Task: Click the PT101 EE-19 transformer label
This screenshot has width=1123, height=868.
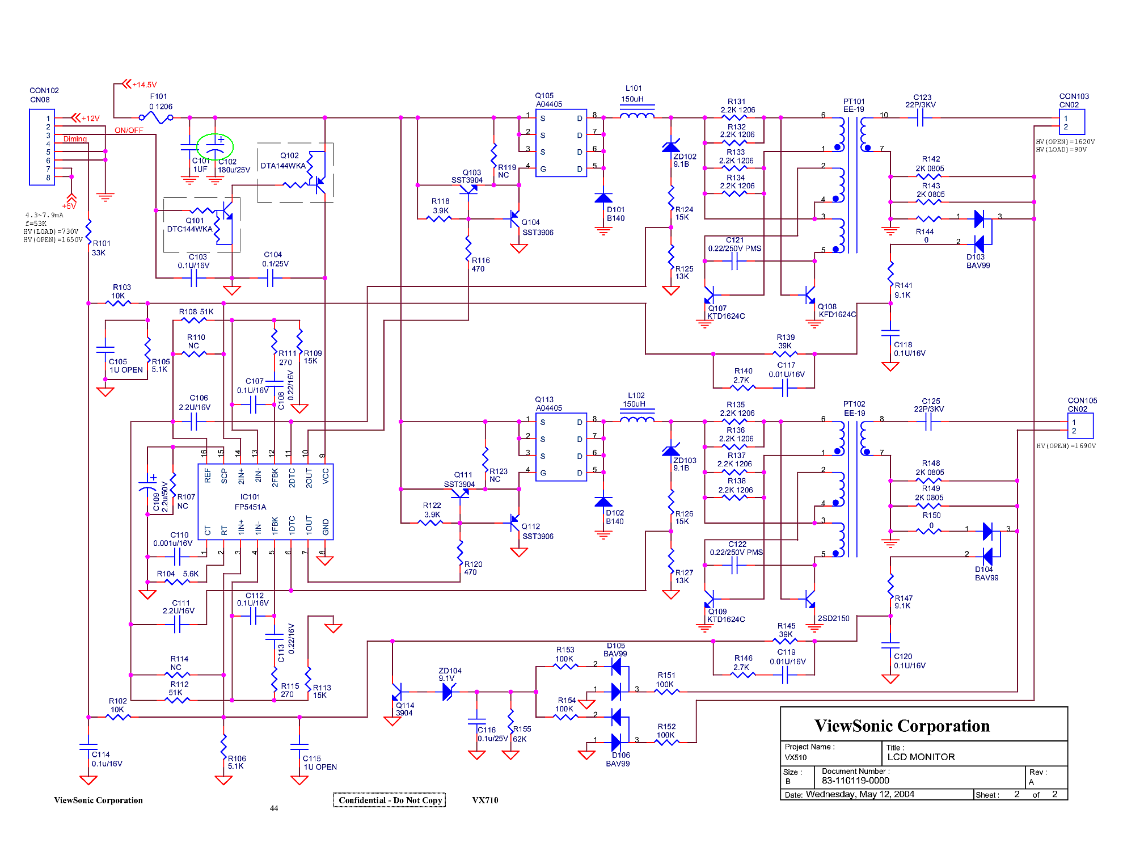Action: (x=854, y=106)
